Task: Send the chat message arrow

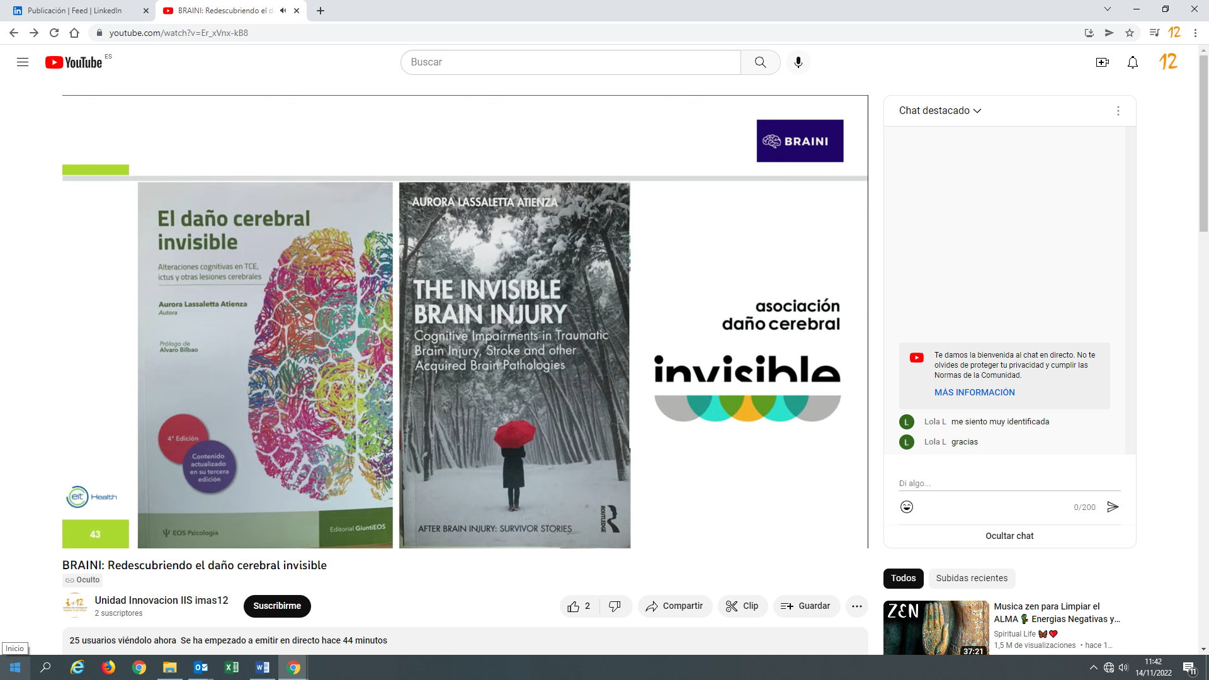Action: point(1113,507)
